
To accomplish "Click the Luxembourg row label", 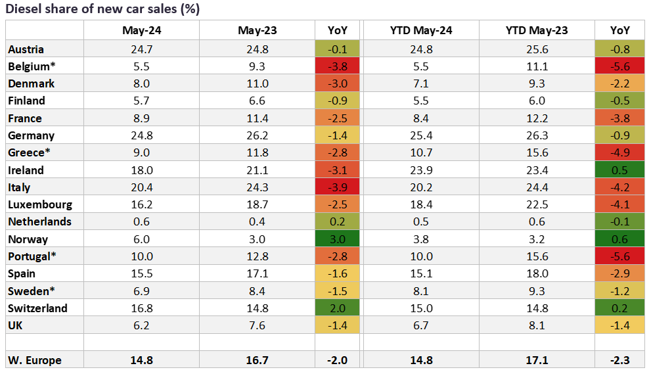I will (40, 204).
